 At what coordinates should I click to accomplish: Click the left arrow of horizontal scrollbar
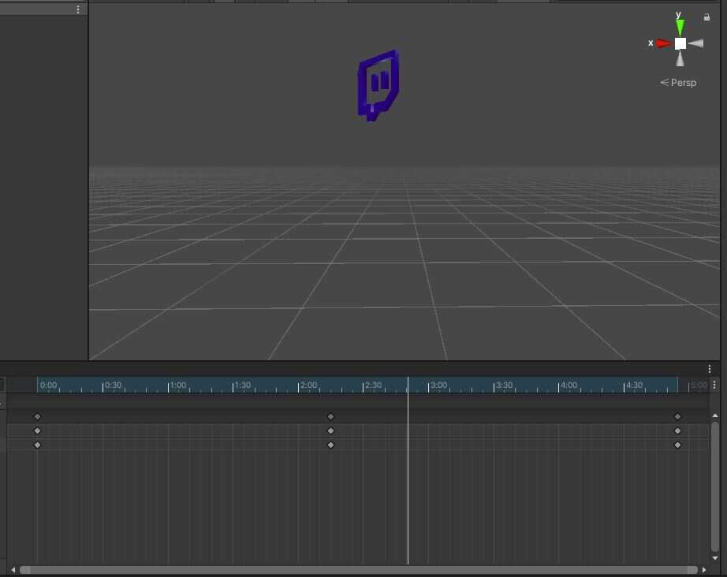tap(13, 569)
